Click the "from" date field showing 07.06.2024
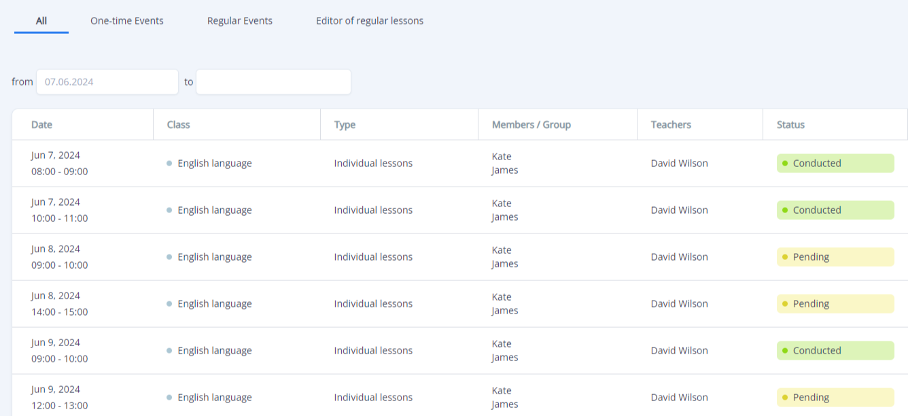Image resolution: width=908 pixels, height=416 pixels. pos(107,82)
